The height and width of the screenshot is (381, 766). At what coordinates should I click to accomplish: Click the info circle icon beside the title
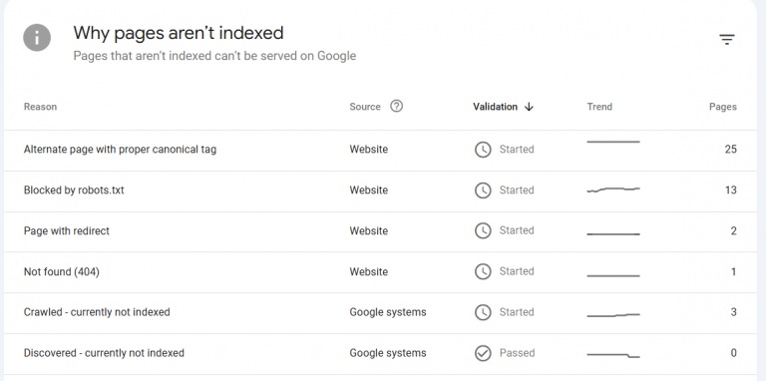click(37, 38)
